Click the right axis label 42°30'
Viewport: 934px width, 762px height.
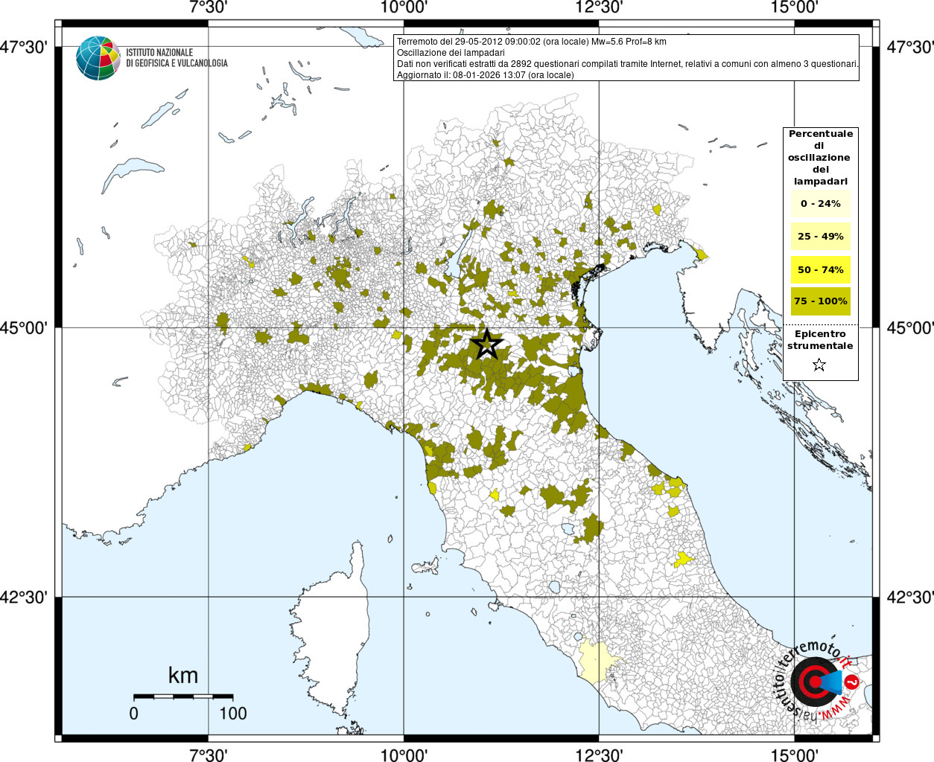pyautogui.click(x=910, y=597)
